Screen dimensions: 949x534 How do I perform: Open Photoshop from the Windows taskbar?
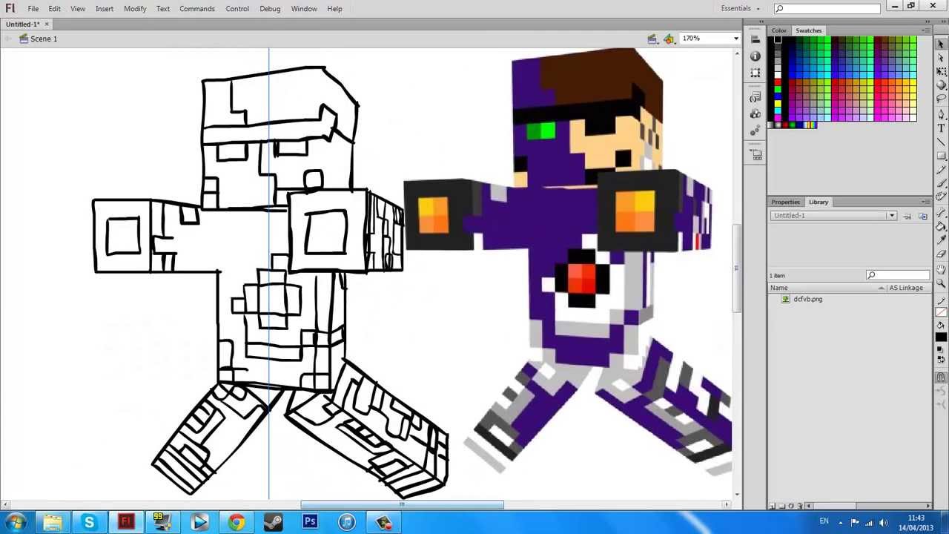(310, 522)
